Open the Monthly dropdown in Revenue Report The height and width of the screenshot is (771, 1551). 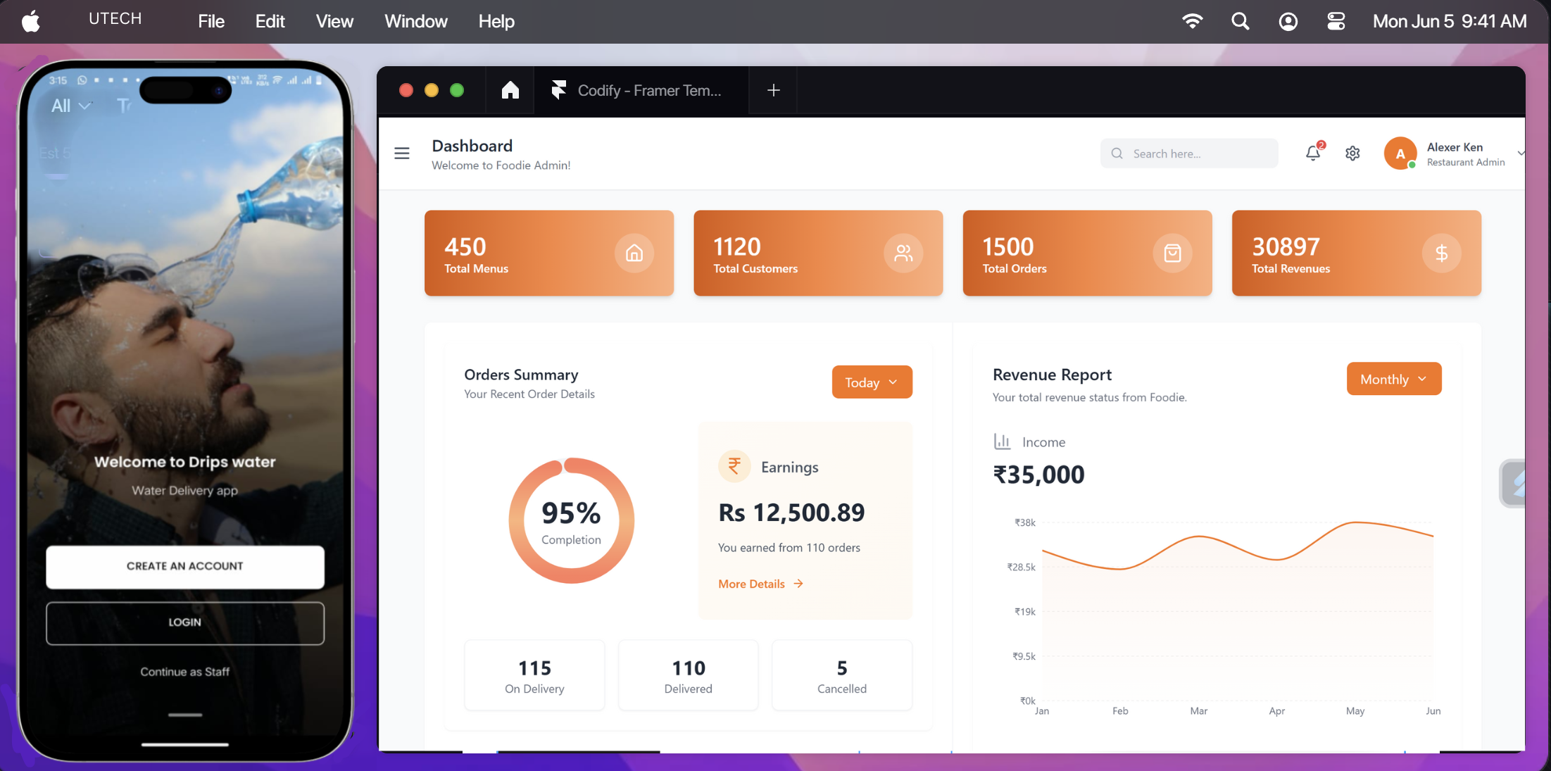(x=1393, y=379)
